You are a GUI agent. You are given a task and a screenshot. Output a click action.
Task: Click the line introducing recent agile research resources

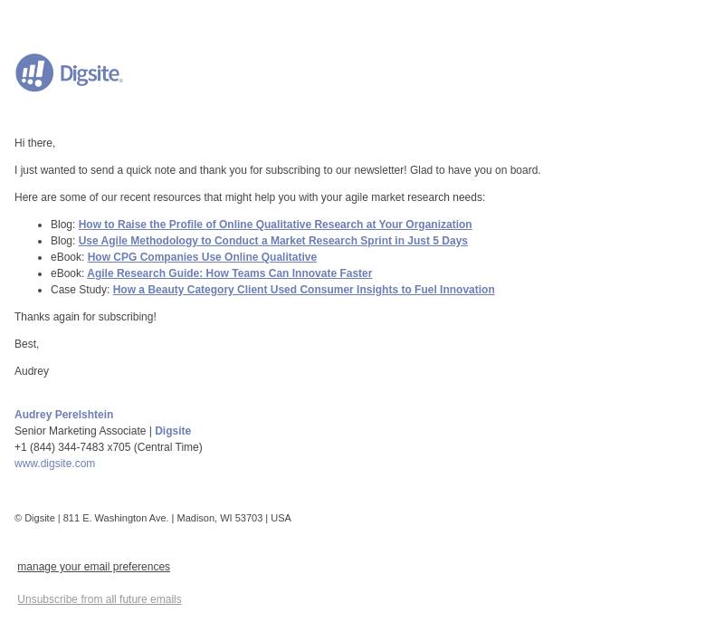point(250,197)
